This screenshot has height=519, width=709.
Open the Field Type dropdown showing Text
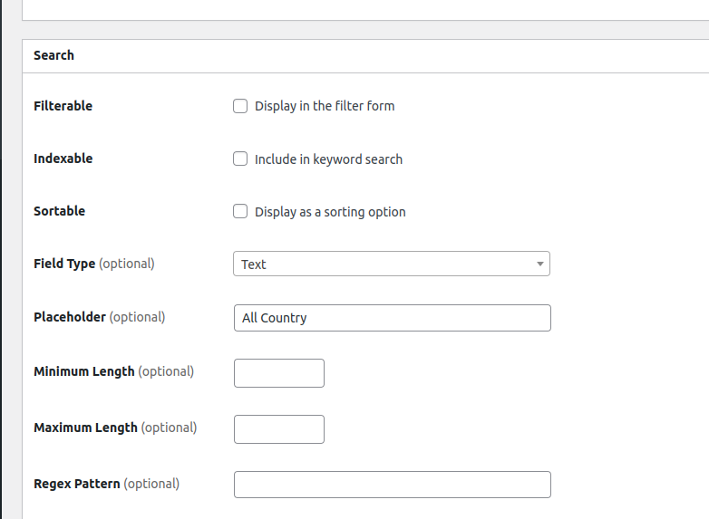[x=381, y=264]
